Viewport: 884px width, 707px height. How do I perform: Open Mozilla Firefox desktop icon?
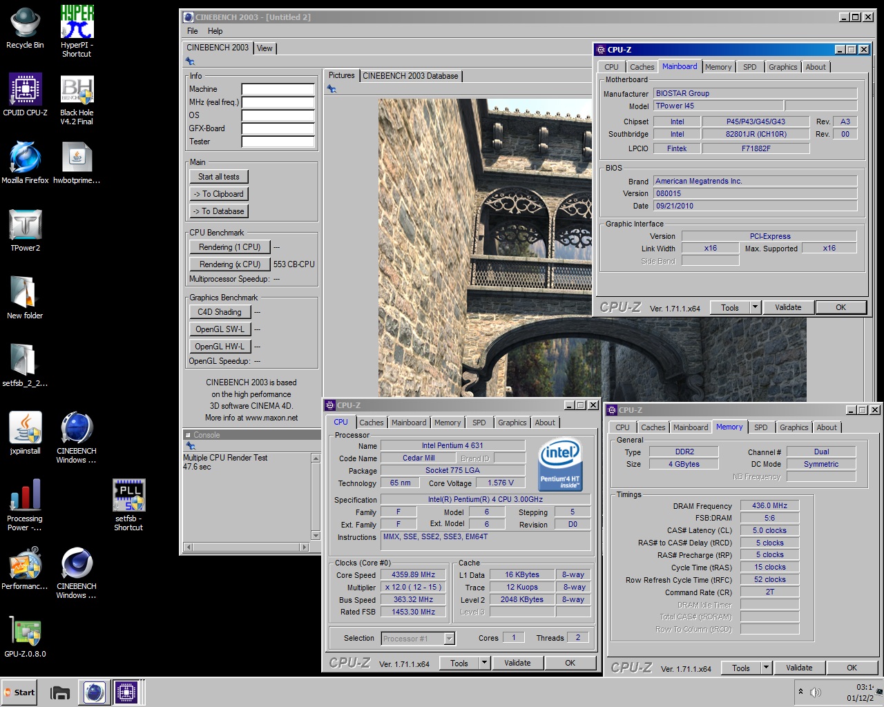25,163
